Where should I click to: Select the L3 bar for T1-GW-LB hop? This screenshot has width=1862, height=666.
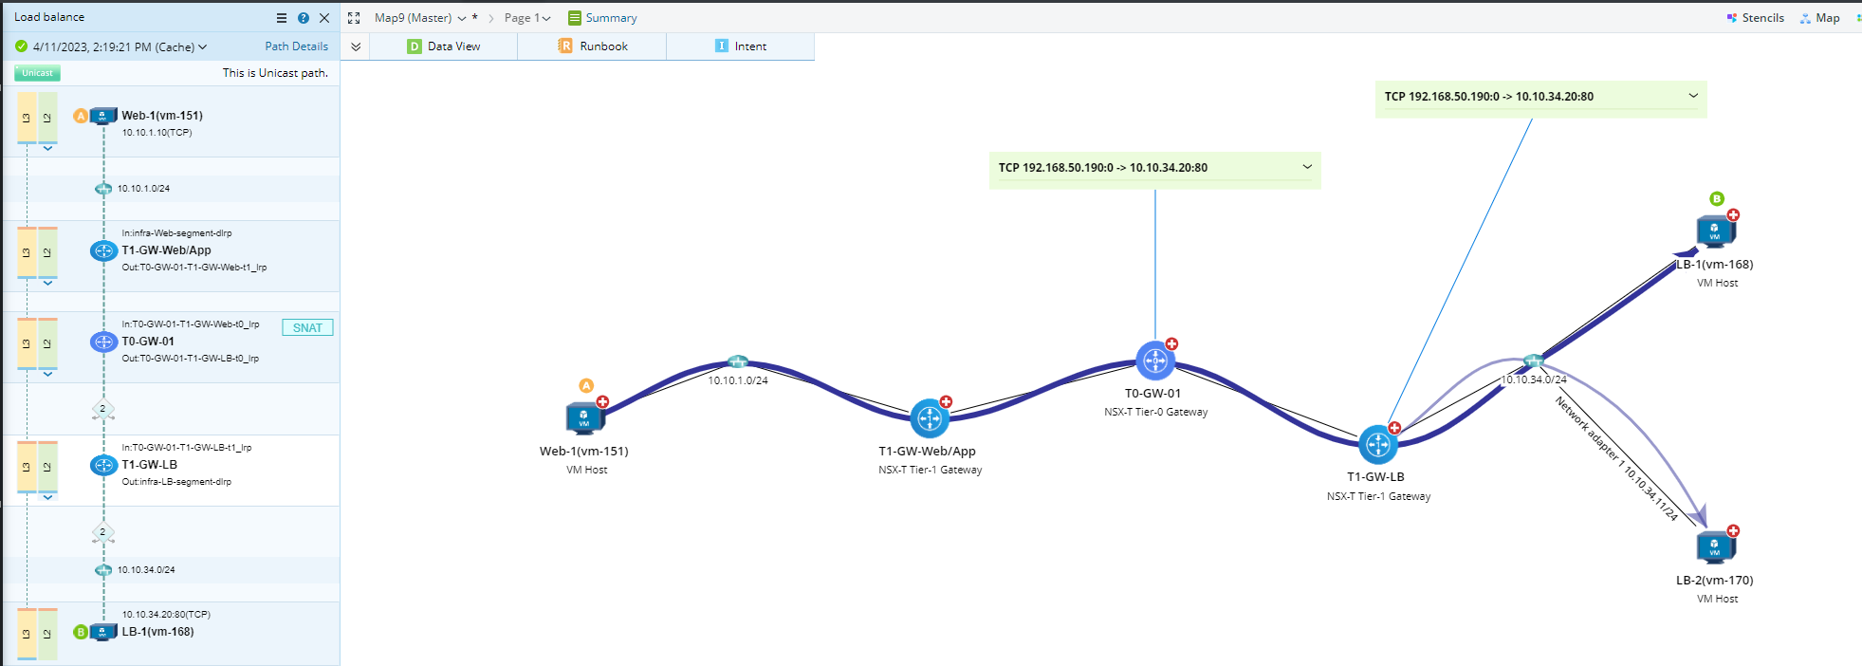pos(27,467)
